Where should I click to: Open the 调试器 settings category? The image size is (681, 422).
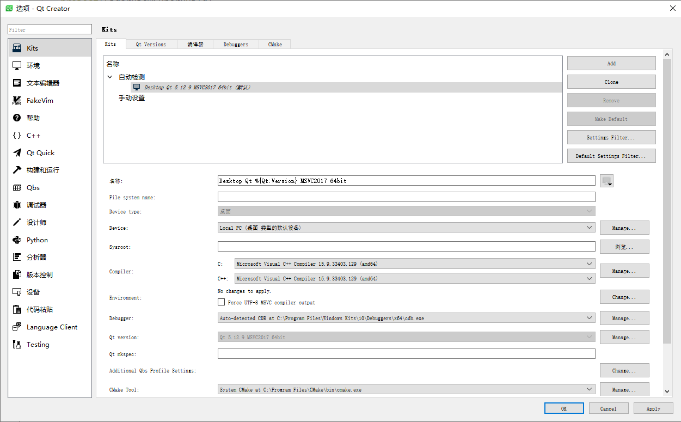[x=50, y=205]
